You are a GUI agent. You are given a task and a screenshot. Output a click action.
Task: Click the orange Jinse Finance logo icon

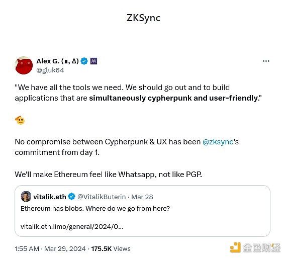235,247
